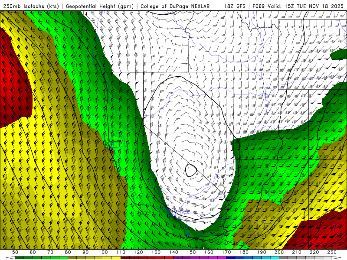Click the '50' legend value

(x=15, y=252)
